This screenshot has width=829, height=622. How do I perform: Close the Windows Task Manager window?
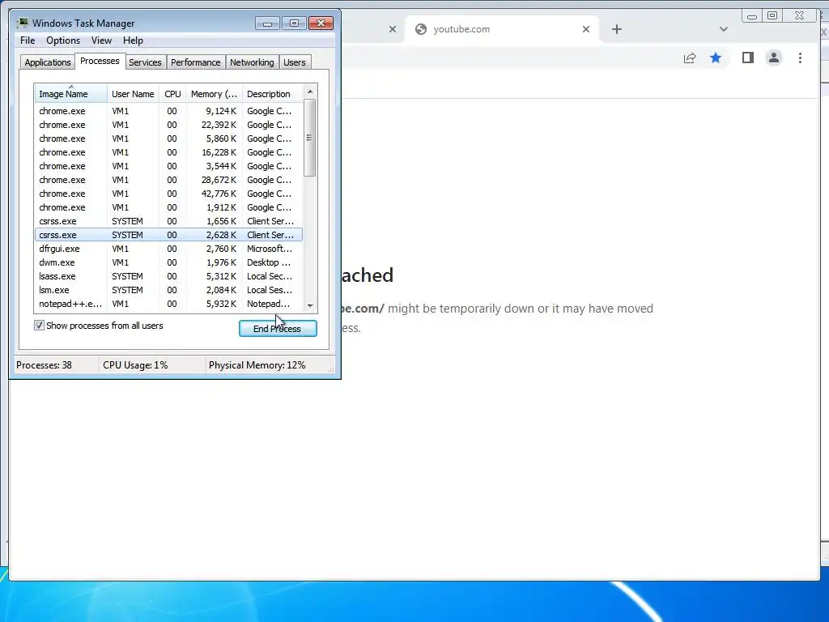321,23
